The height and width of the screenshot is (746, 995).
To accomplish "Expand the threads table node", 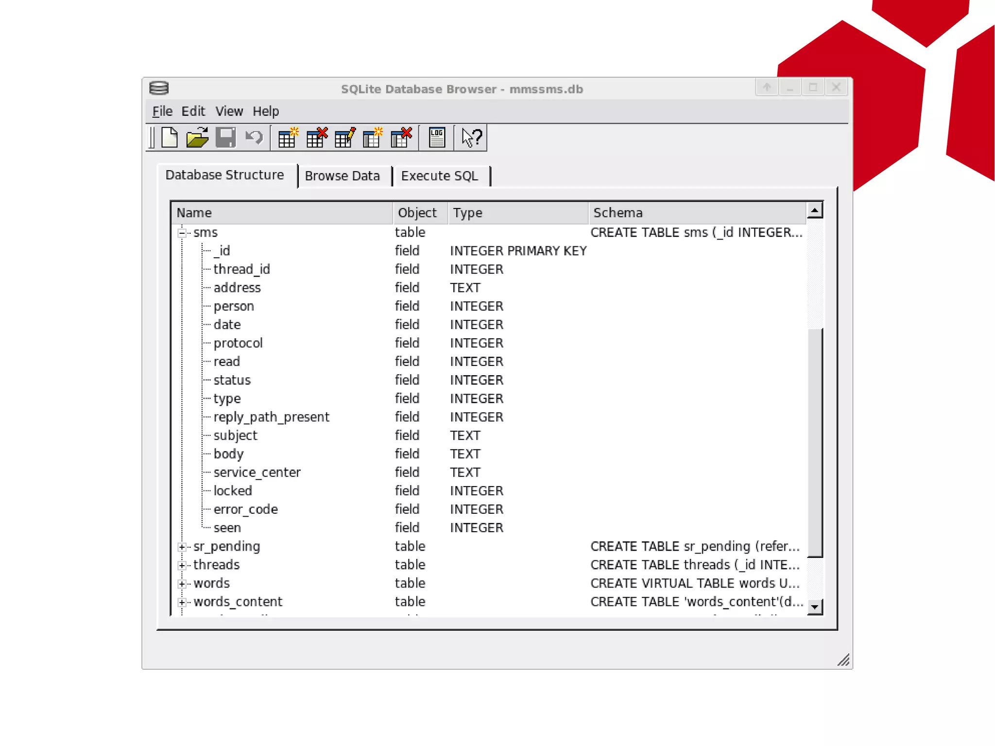I will click(182, 566).
